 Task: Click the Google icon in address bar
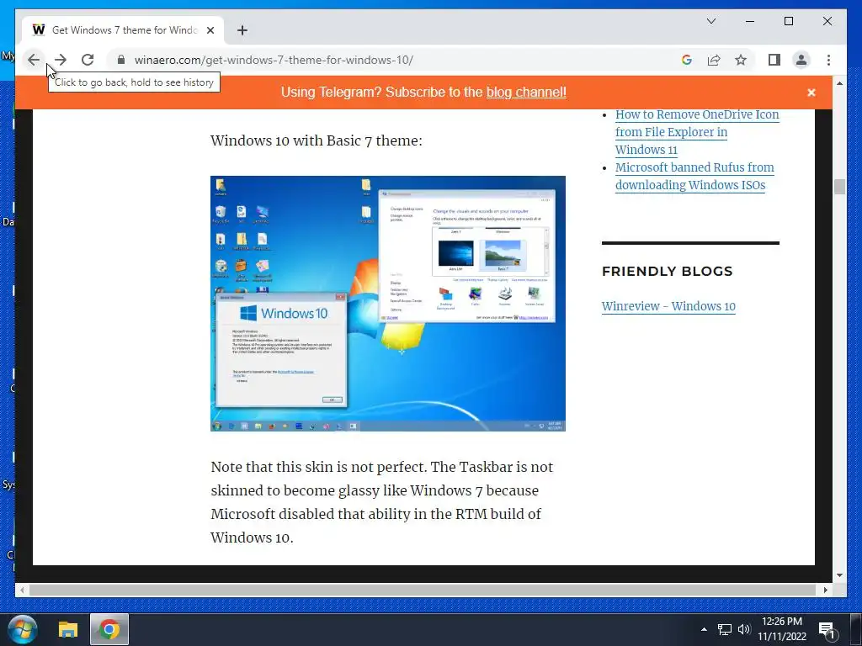pos(687,60)
